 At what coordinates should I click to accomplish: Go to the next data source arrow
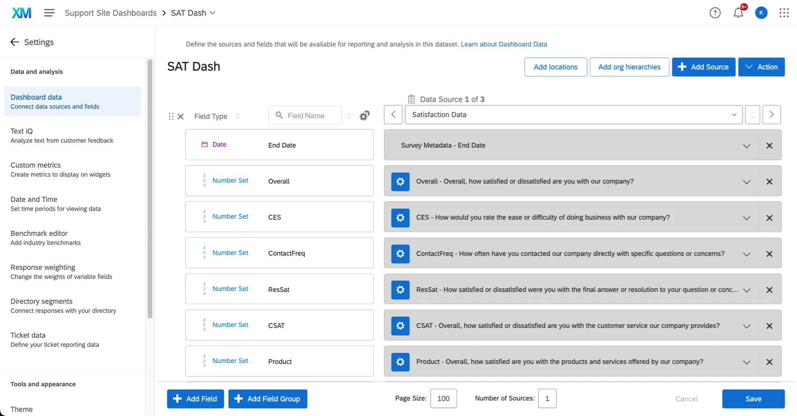(x=771, y=115)
